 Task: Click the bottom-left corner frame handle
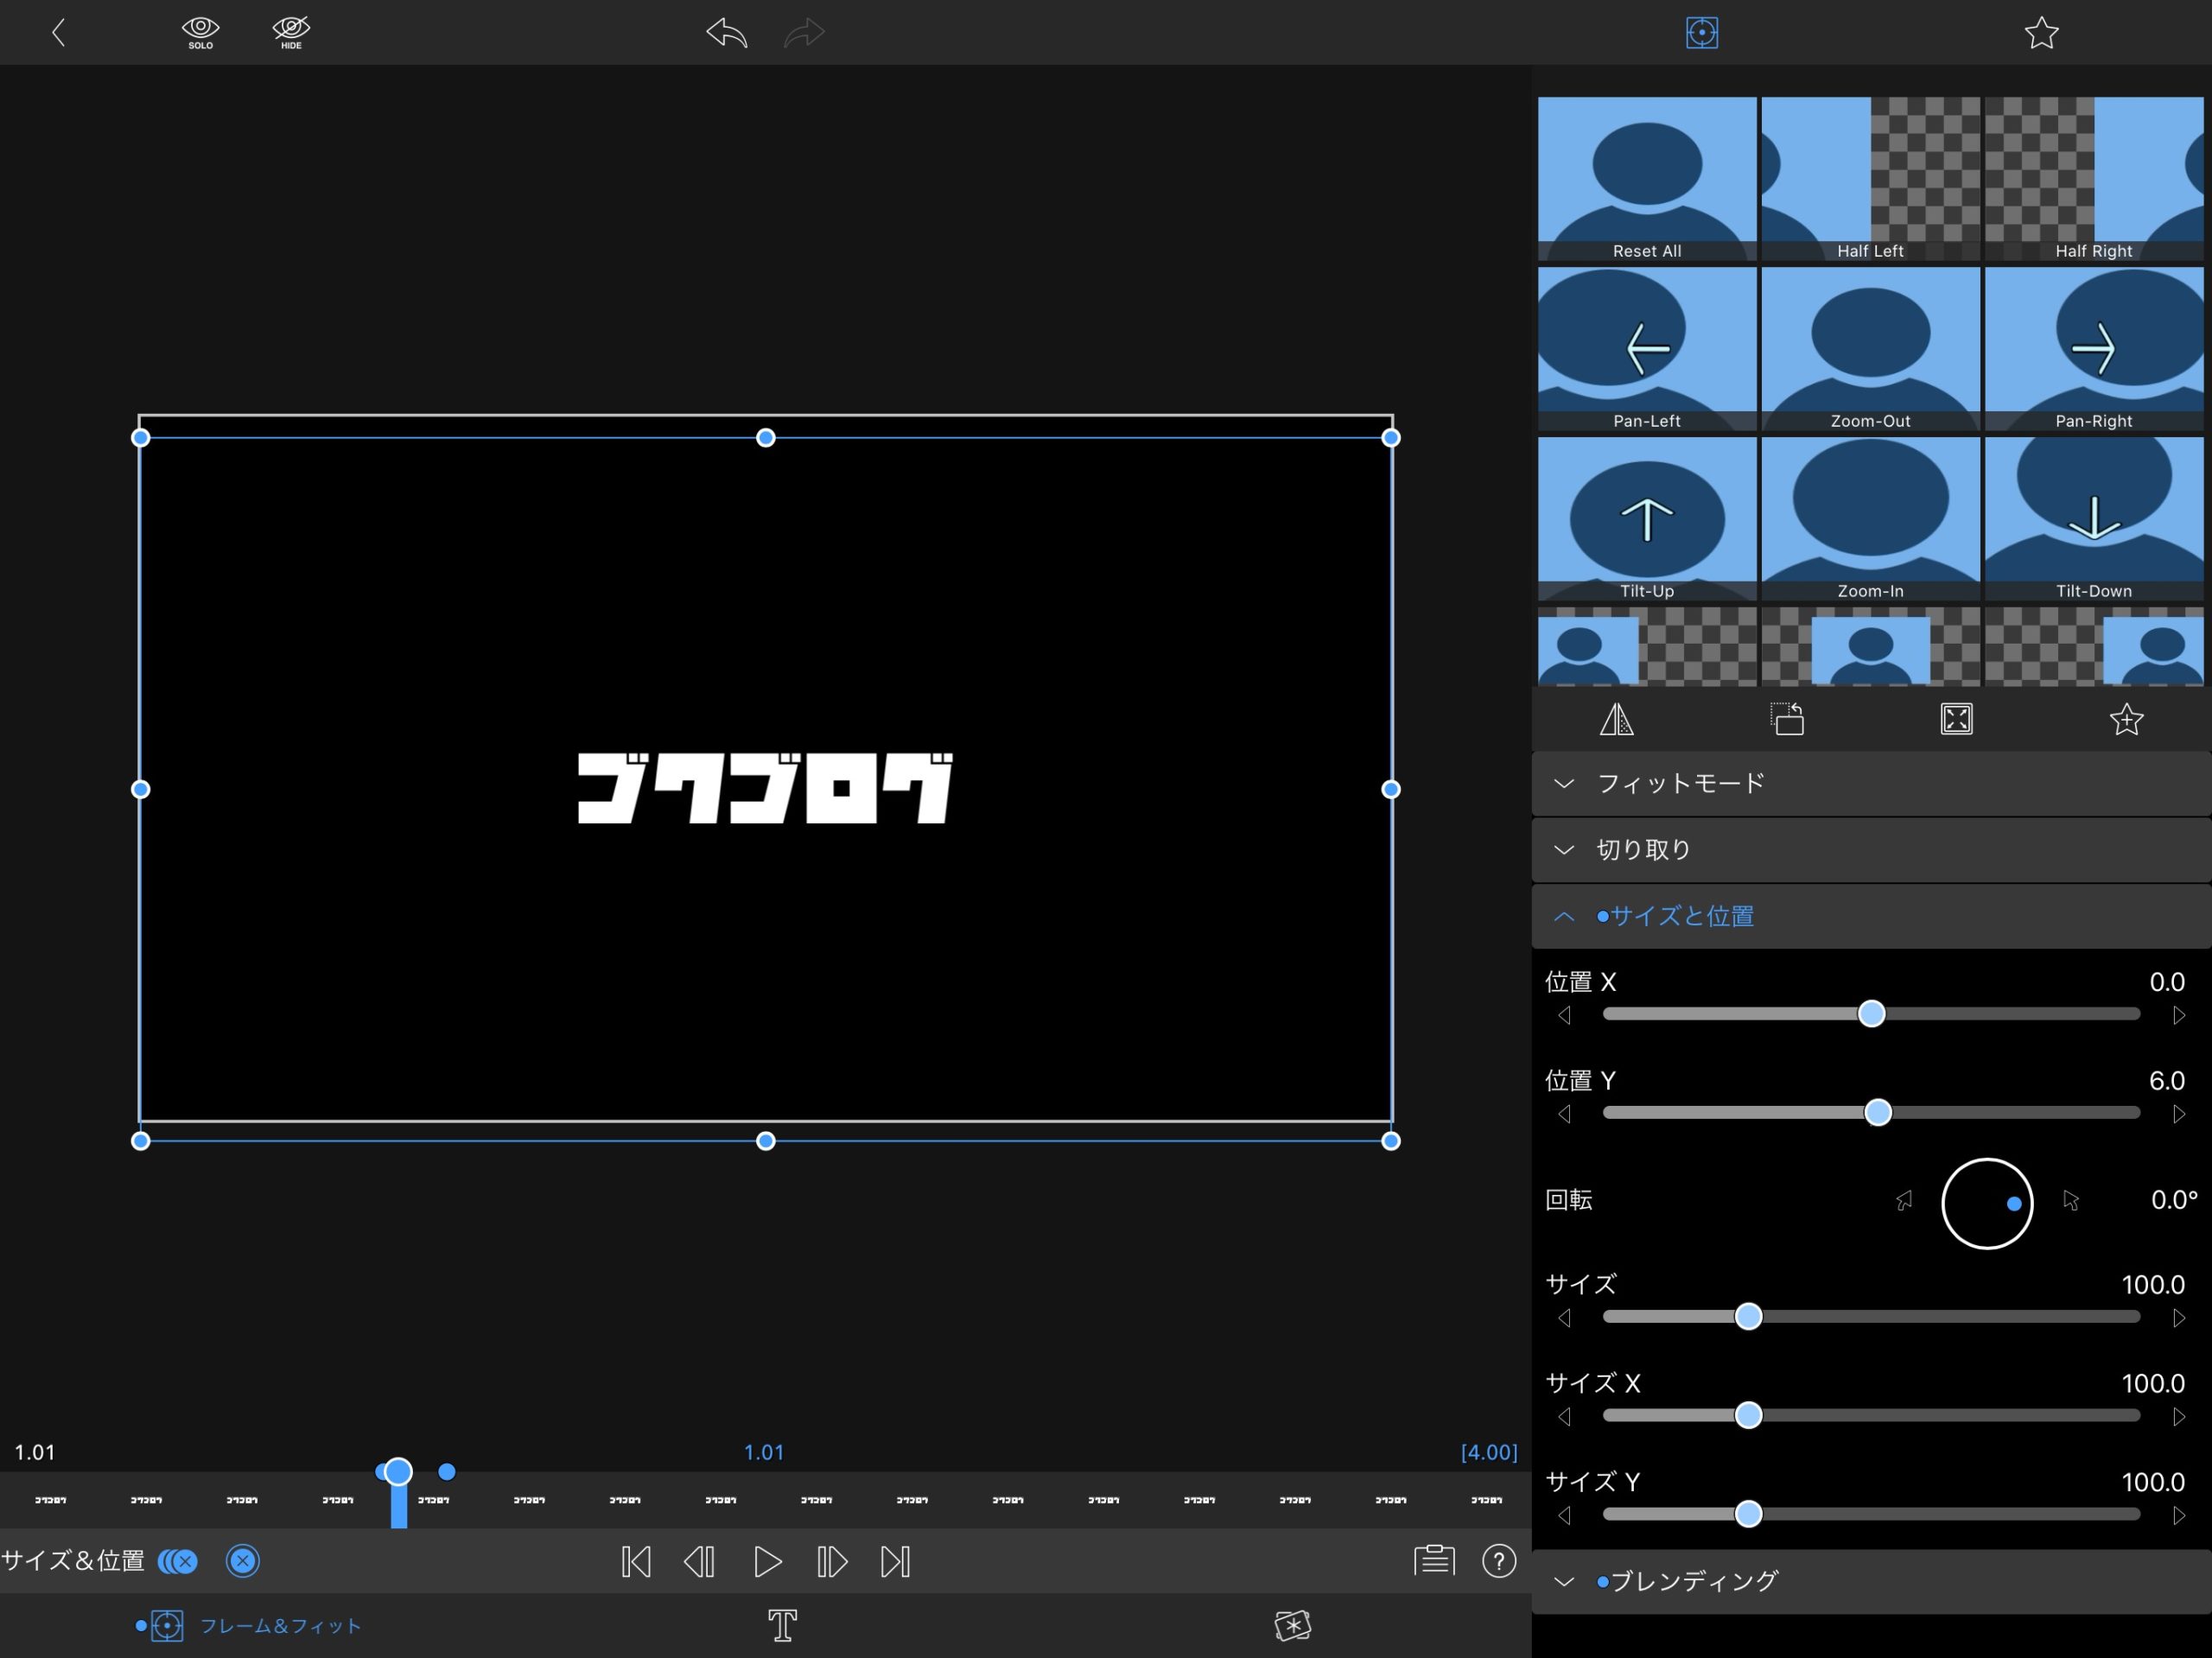[x=141, y=1140]
